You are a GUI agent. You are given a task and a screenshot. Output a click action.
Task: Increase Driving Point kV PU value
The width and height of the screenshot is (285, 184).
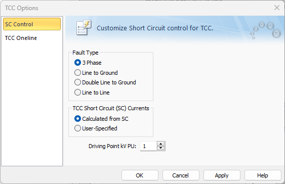click(x=160, y=144)
